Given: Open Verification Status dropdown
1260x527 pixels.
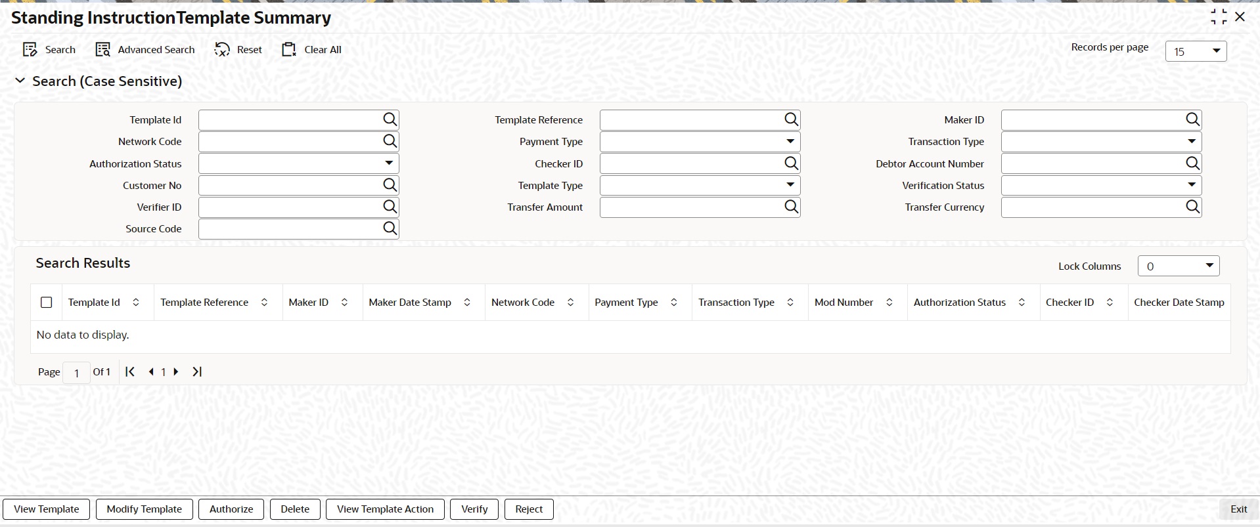Looking at the screenshot, I should point(1102,185).
